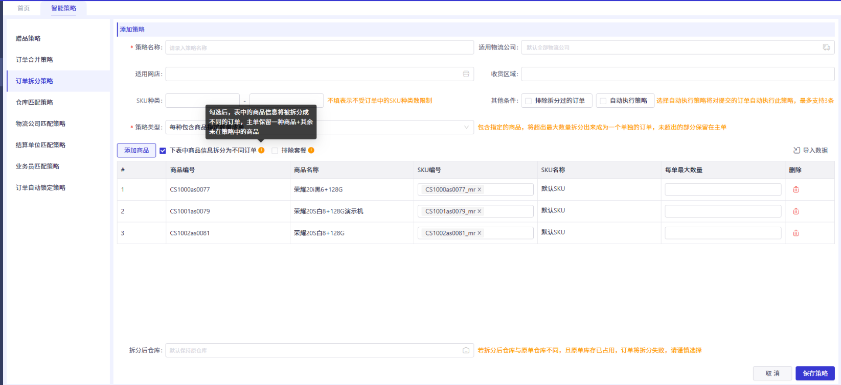
Task: Click the 商品编号 column header
Action: 183,170
